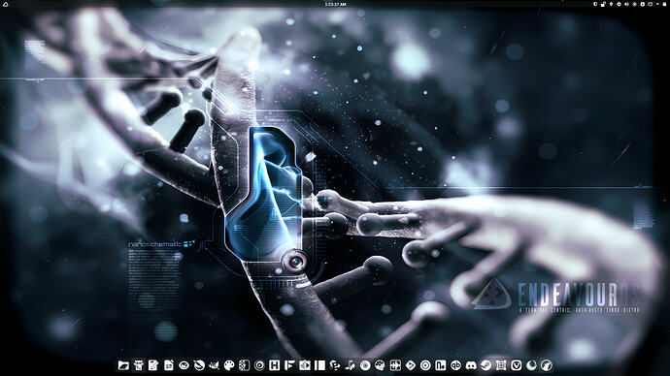Launch the diamond-with-arrow icon in dock

(x=410, y=365)
